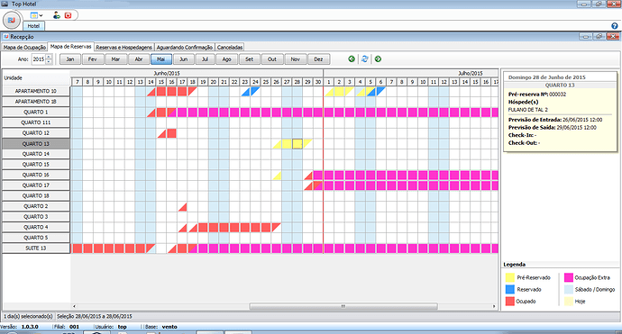Select the QUARTO 16 unit row header
622x334 pixels.
coord(36,175)
